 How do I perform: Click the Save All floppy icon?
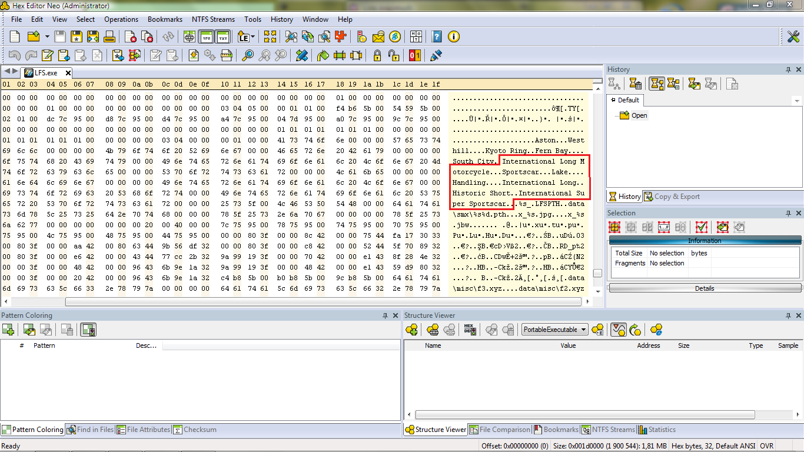point(93,36)
